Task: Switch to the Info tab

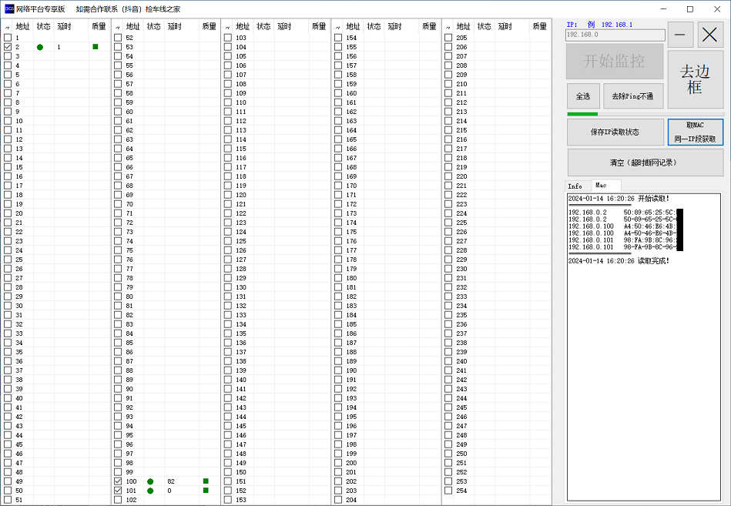Action: (577, 186)
